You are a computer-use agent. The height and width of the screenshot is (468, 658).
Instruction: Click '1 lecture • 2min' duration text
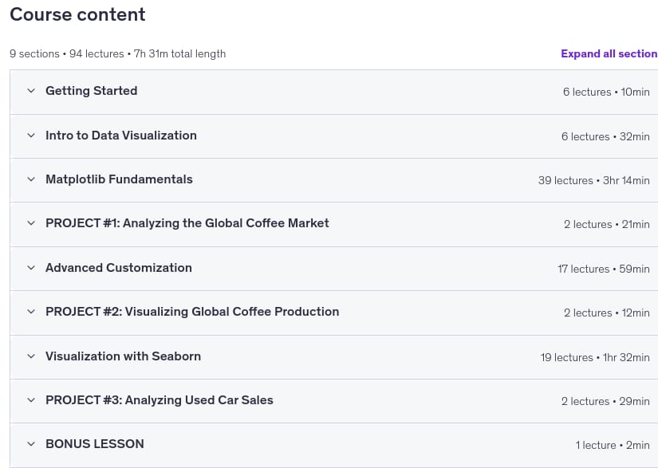pyautogui.click(x=613, y=445)
